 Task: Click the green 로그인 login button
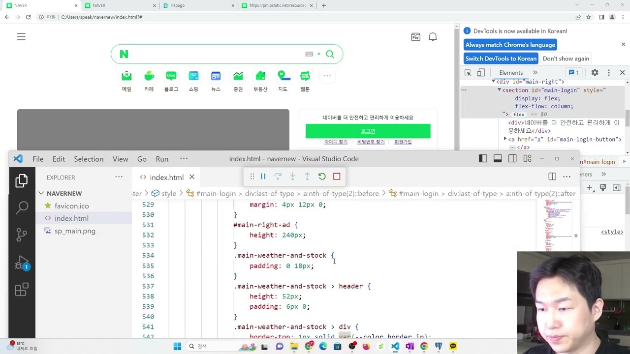[368, 131]
